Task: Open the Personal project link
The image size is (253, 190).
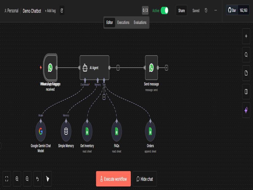Action: pyautogui.click(x=11, y=11)
